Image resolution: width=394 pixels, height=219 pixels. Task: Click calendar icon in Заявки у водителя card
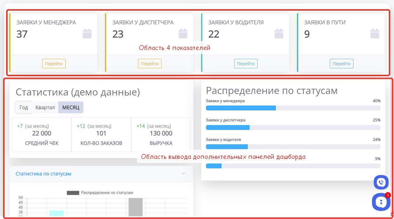[x=279, y=34]
